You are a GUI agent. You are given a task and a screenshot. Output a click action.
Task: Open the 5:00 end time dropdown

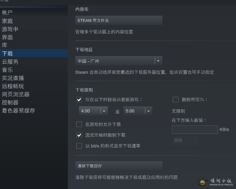tap(138, 111)
